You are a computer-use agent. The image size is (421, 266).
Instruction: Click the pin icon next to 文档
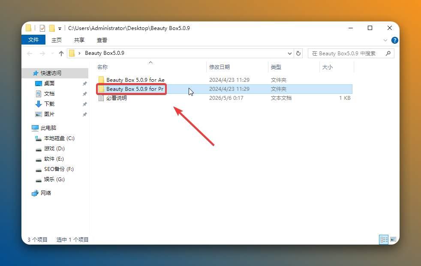[84, 94]
